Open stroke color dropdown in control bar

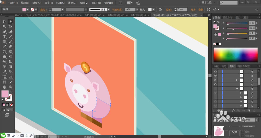coord(36,10)
